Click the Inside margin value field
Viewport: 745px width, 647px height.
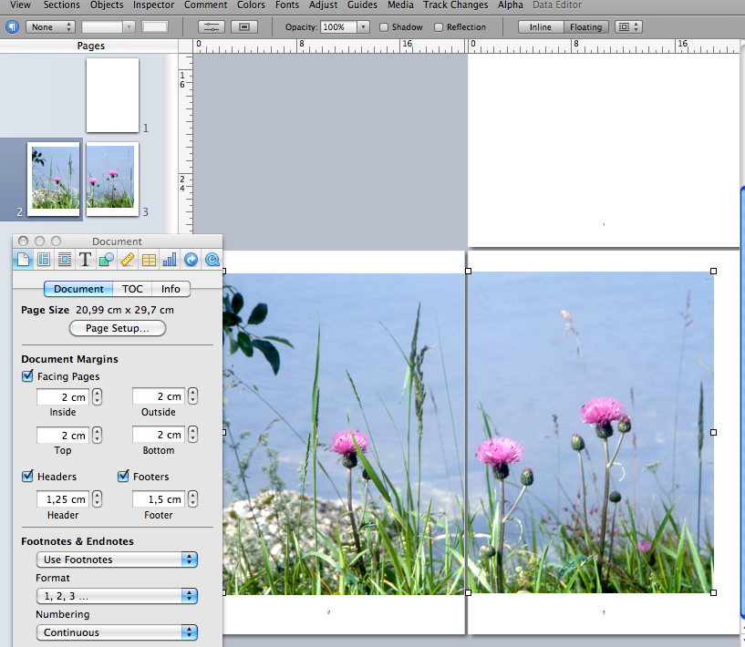pyautogui.click(x=63, y=396)
